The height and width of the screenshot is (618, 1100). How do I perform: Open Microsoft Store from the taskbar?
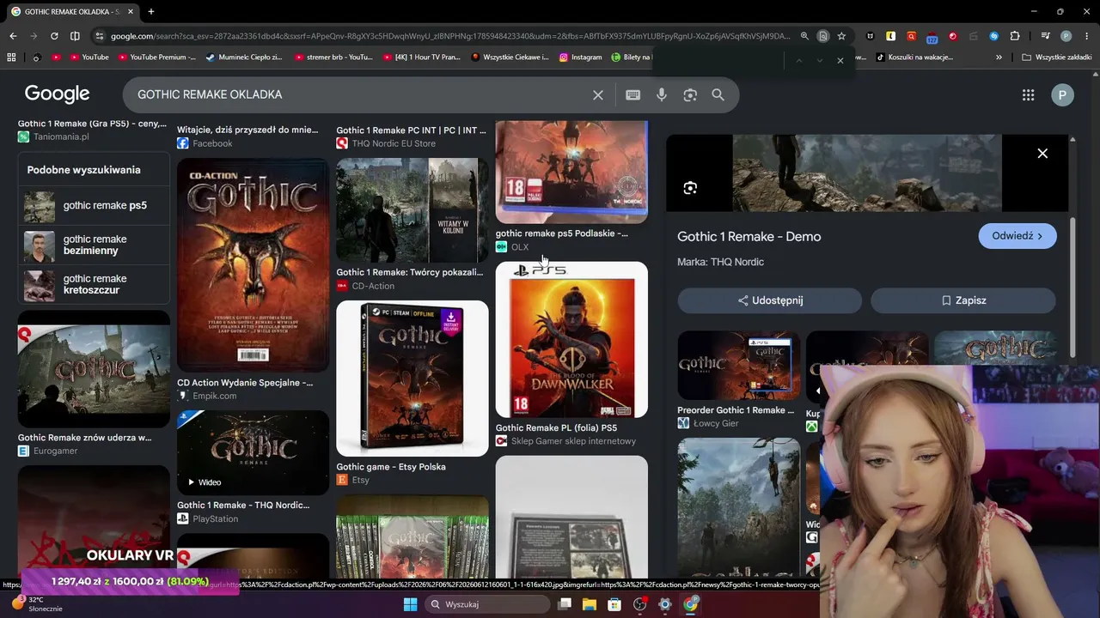pos(614,604)
